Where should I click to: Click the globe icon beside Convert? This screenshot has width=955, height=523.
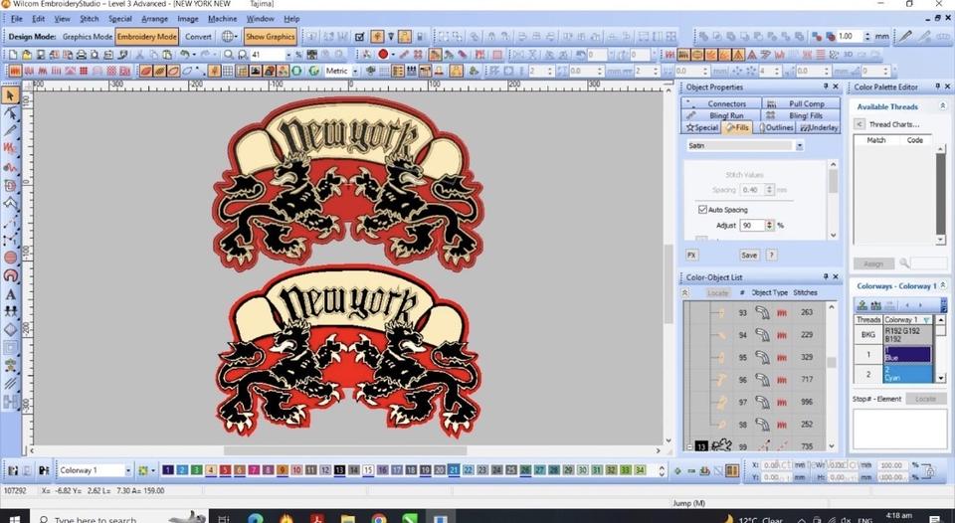pyautogui.click(x=229, y=37)
